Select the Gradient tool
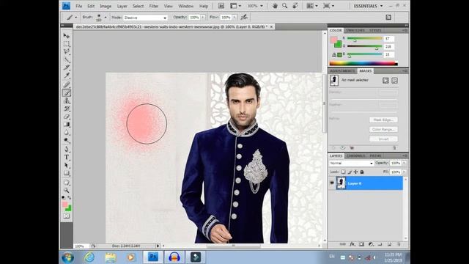Image resolution: width=469 pixels, height=264 pixels. (67, 125)
